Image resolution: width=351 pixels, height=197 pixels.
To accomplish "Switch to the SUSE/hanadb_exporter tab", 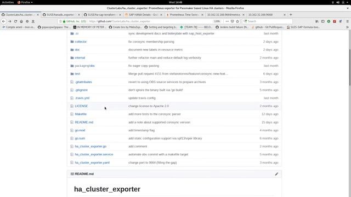I will click(x=61, y=15).
